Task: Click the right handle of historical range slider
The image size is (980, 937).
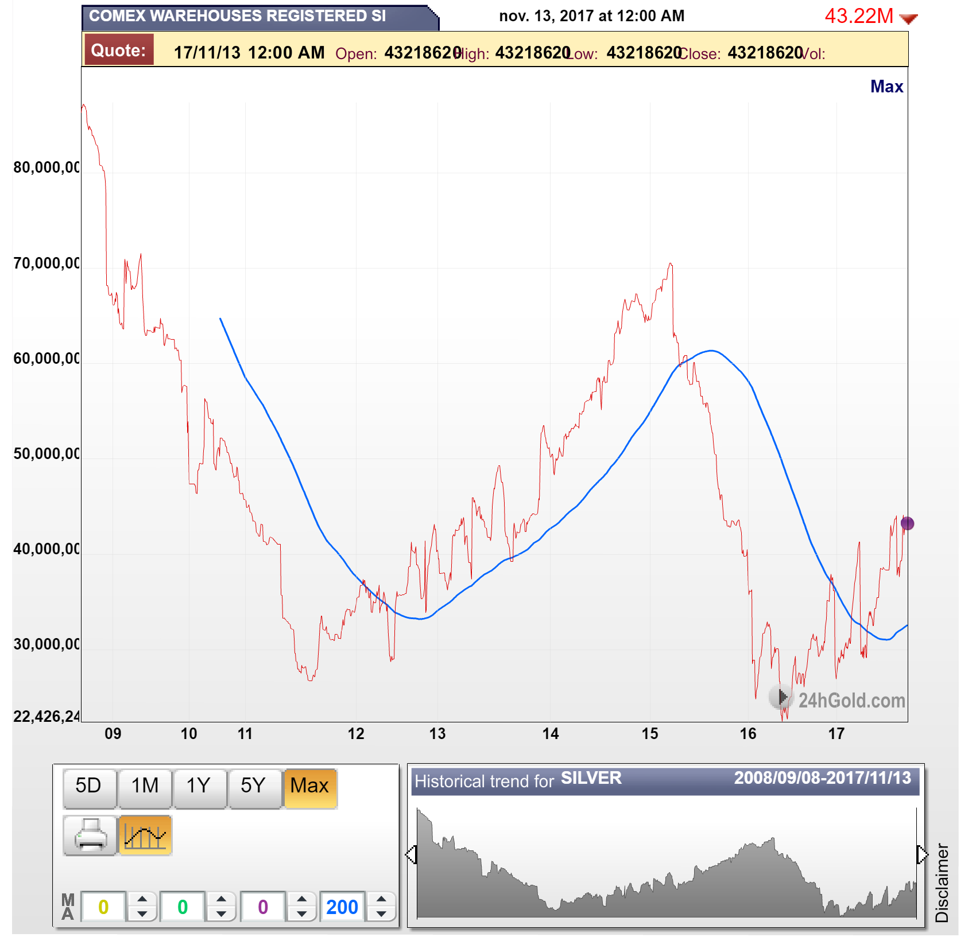Action: click(x=922, y=854)
